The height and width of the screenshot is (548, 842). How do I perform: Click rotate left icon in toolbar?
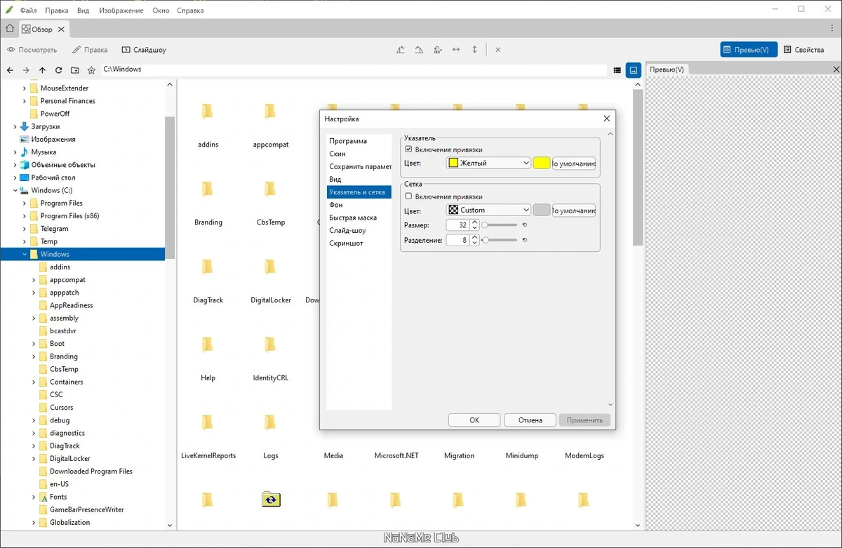(x=401, y=50)
